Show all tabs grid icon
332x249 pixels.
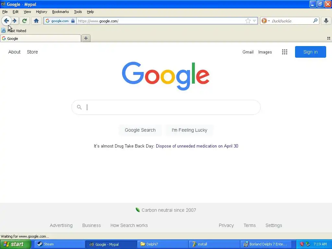[x=329, y=38]
